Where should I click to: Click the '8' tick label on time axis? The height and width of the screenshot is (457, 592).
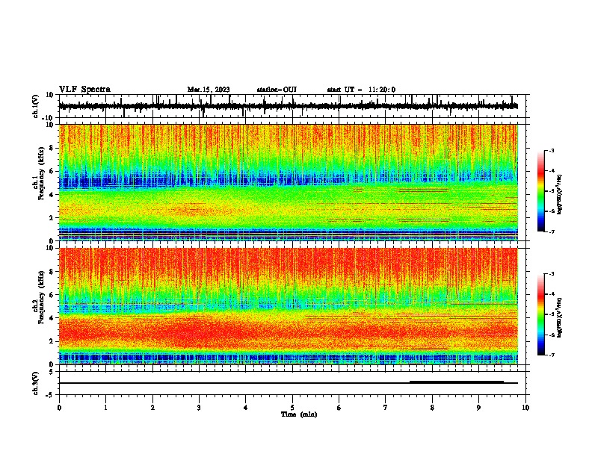click(432, 408)
